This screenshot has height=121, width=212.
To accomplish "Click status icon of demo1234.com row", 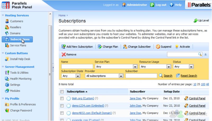I will (69, 106).
